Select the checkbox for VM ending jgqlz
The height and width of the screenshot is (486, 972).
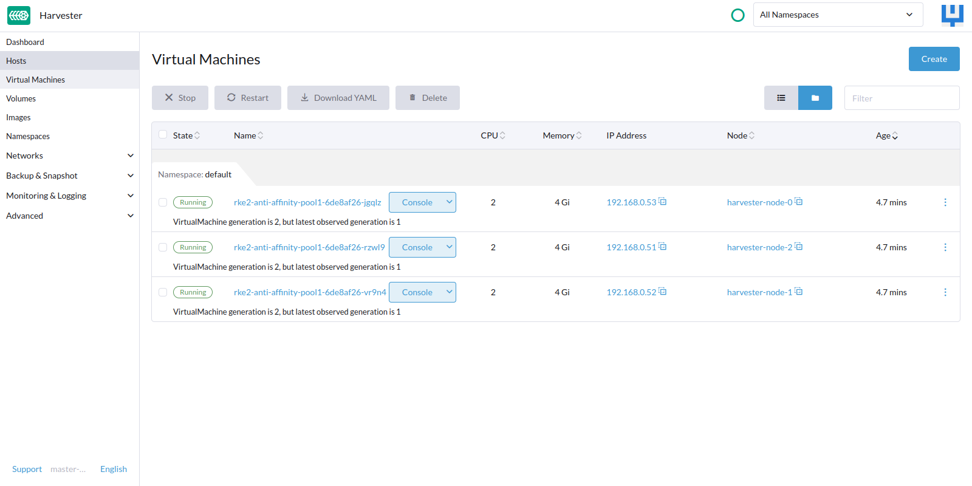coord(163,202)
